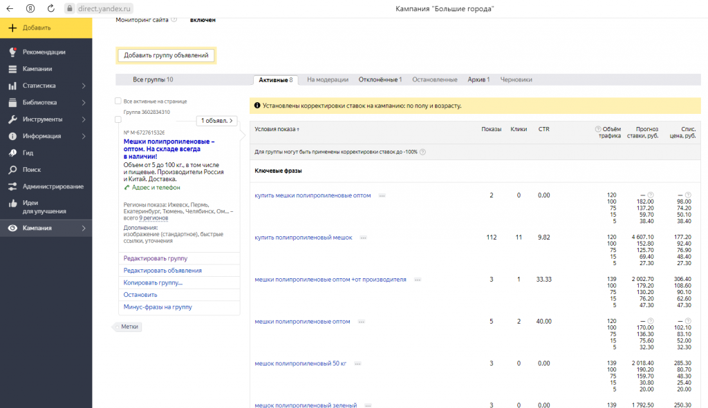The height and width of the screenshot is (408, 708).
Task: Click Показы column header
Action: click(492, 129)
